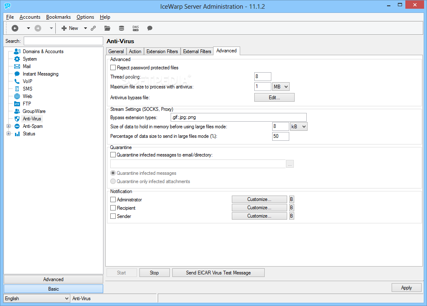Select the System gear icon
The image size is (427, 306).
17,59
